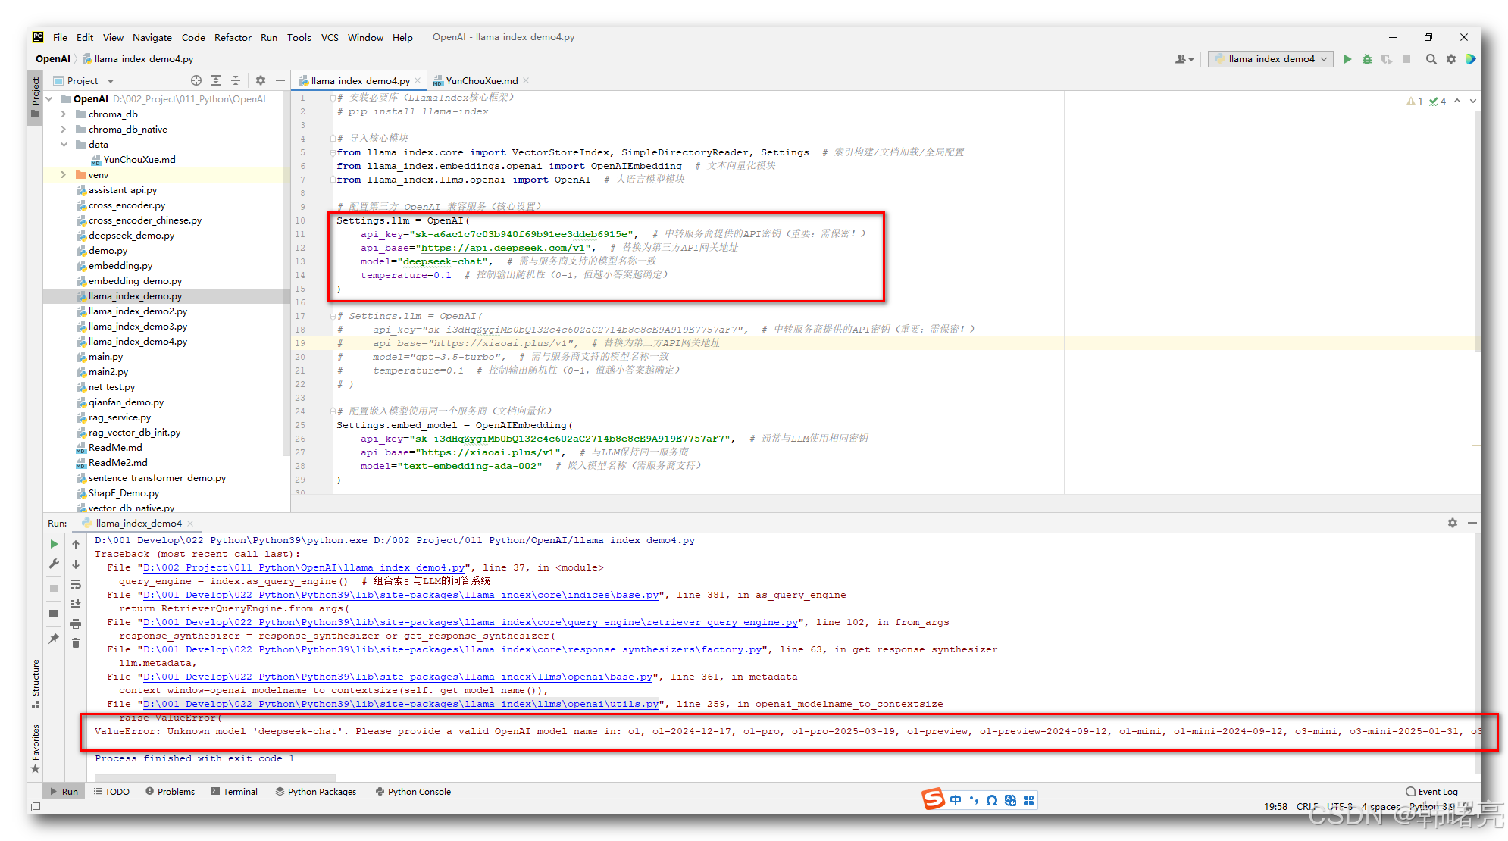Clear Run output with trash icon
This screenshot has width=1508, height=841.
point(76,642)
